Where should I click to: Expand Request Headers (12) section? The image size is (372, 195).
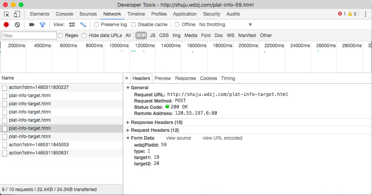pos(155,130)
